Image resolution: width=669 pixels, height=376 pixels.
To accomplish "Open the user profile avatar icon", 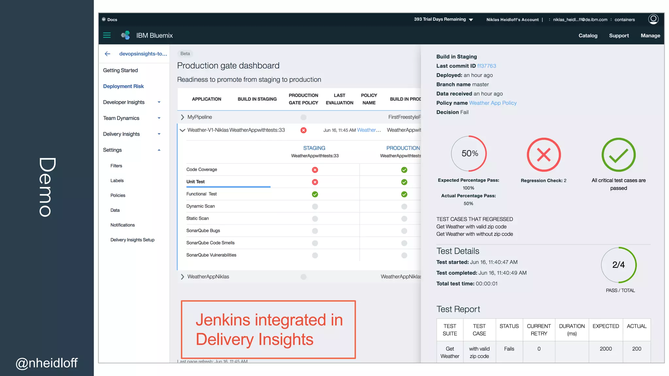I will (653, 19).
